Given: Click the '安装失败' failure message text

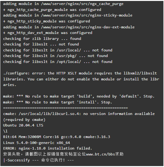Looking at the screenshot, I should click(12, 154).
